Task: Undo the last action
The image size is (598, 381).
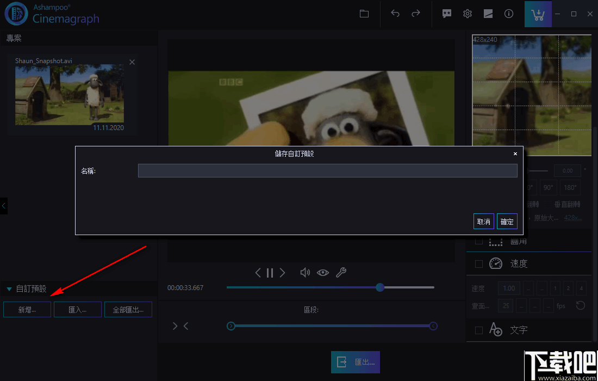Action: coord(395,14)
